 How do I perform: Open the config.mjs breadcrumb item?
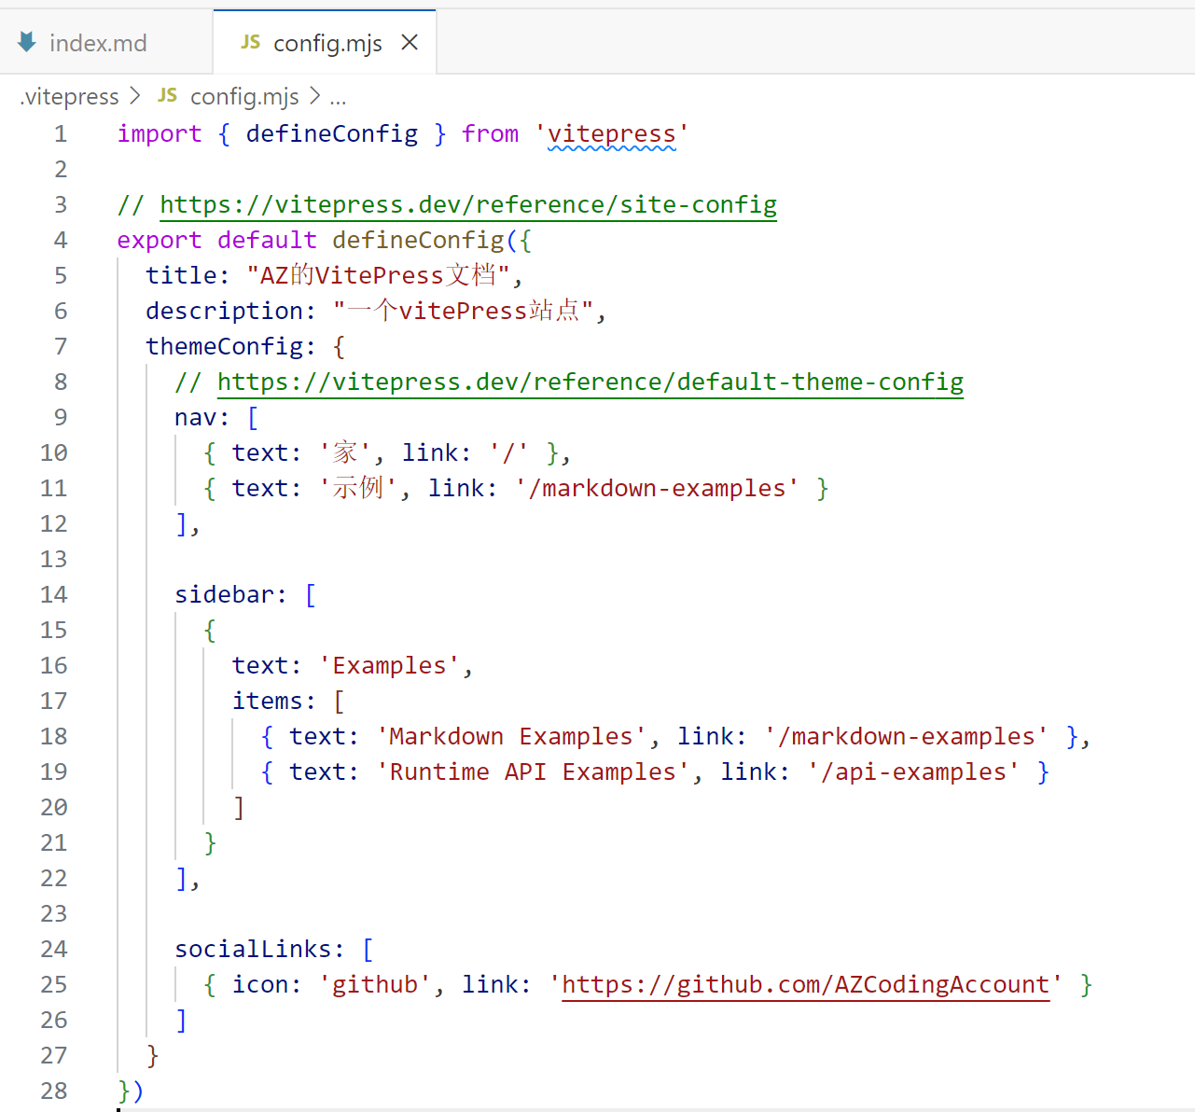click(x=244, y=97)
